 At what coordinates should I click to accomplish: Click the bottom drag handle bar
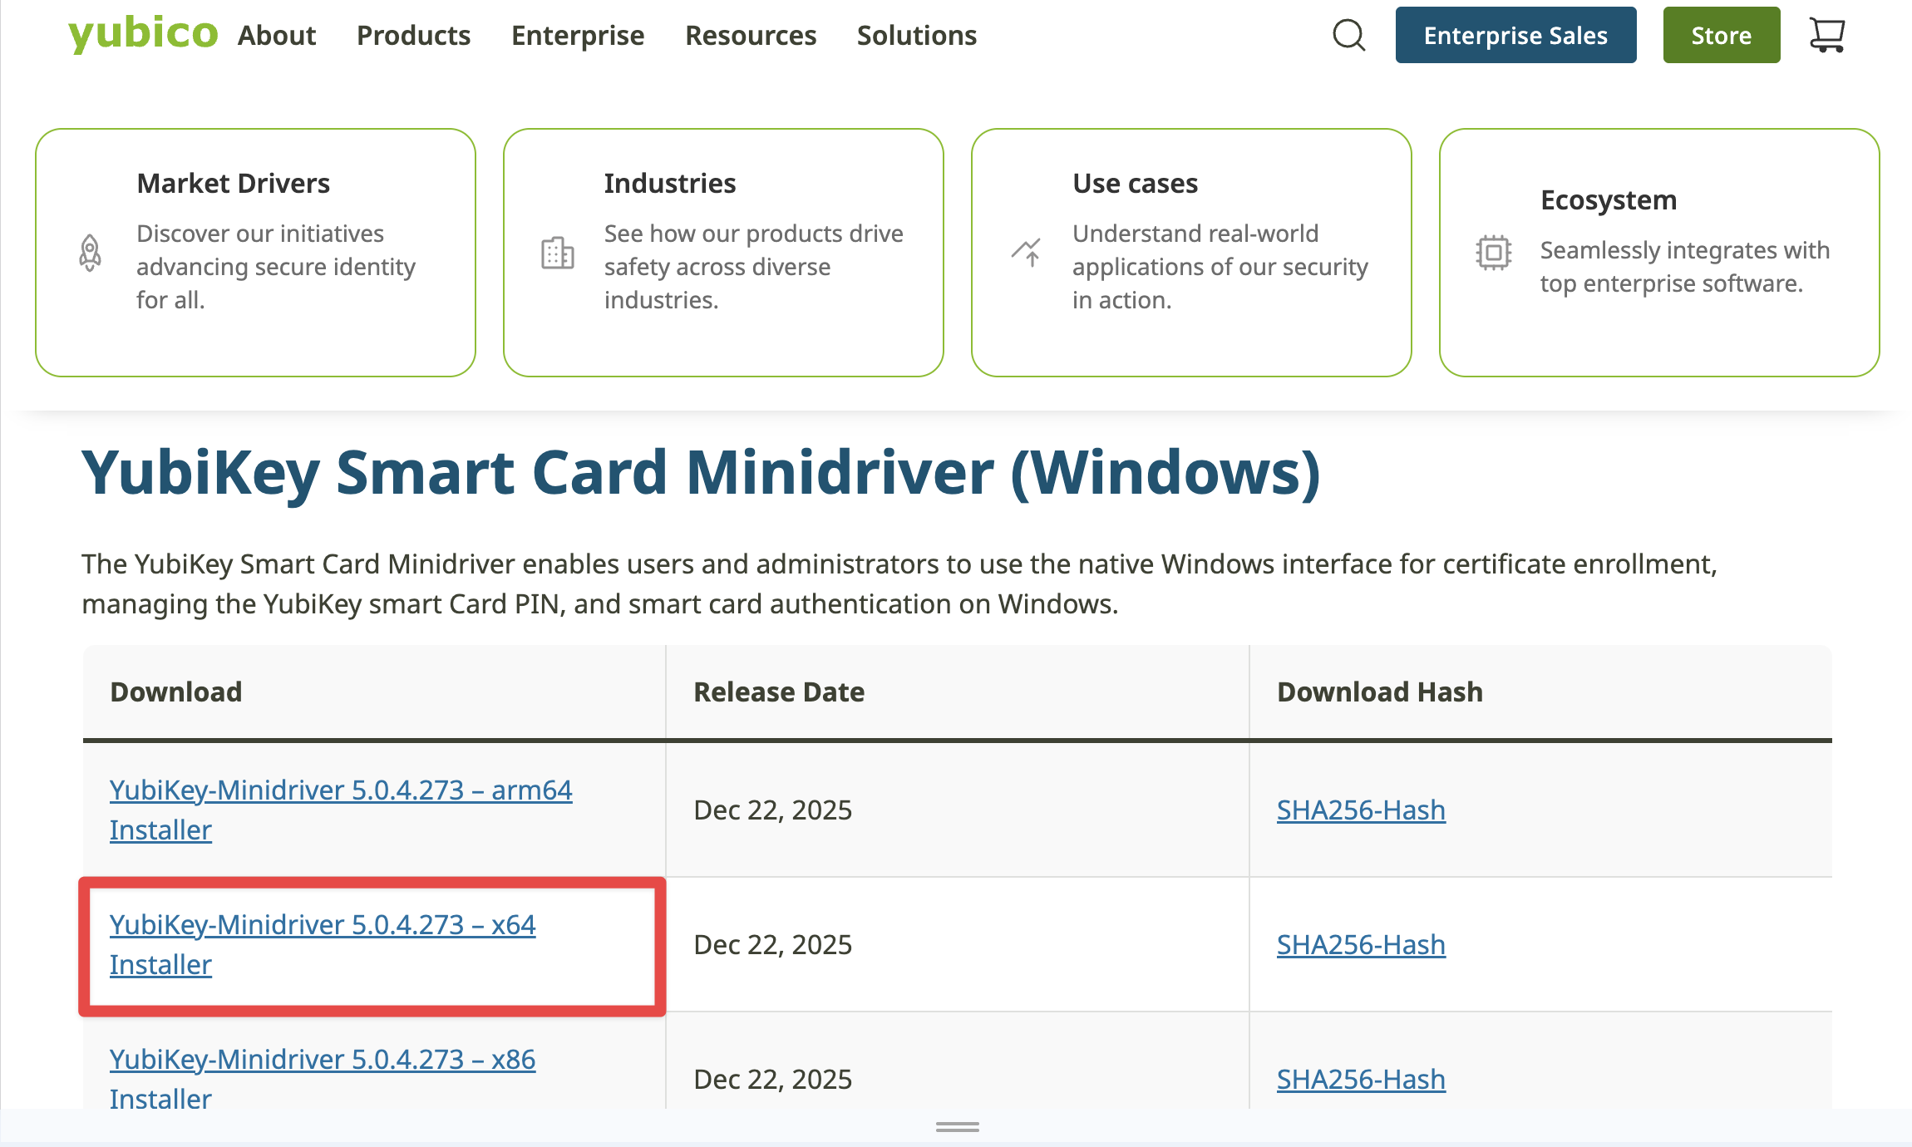coord(957,1127)
